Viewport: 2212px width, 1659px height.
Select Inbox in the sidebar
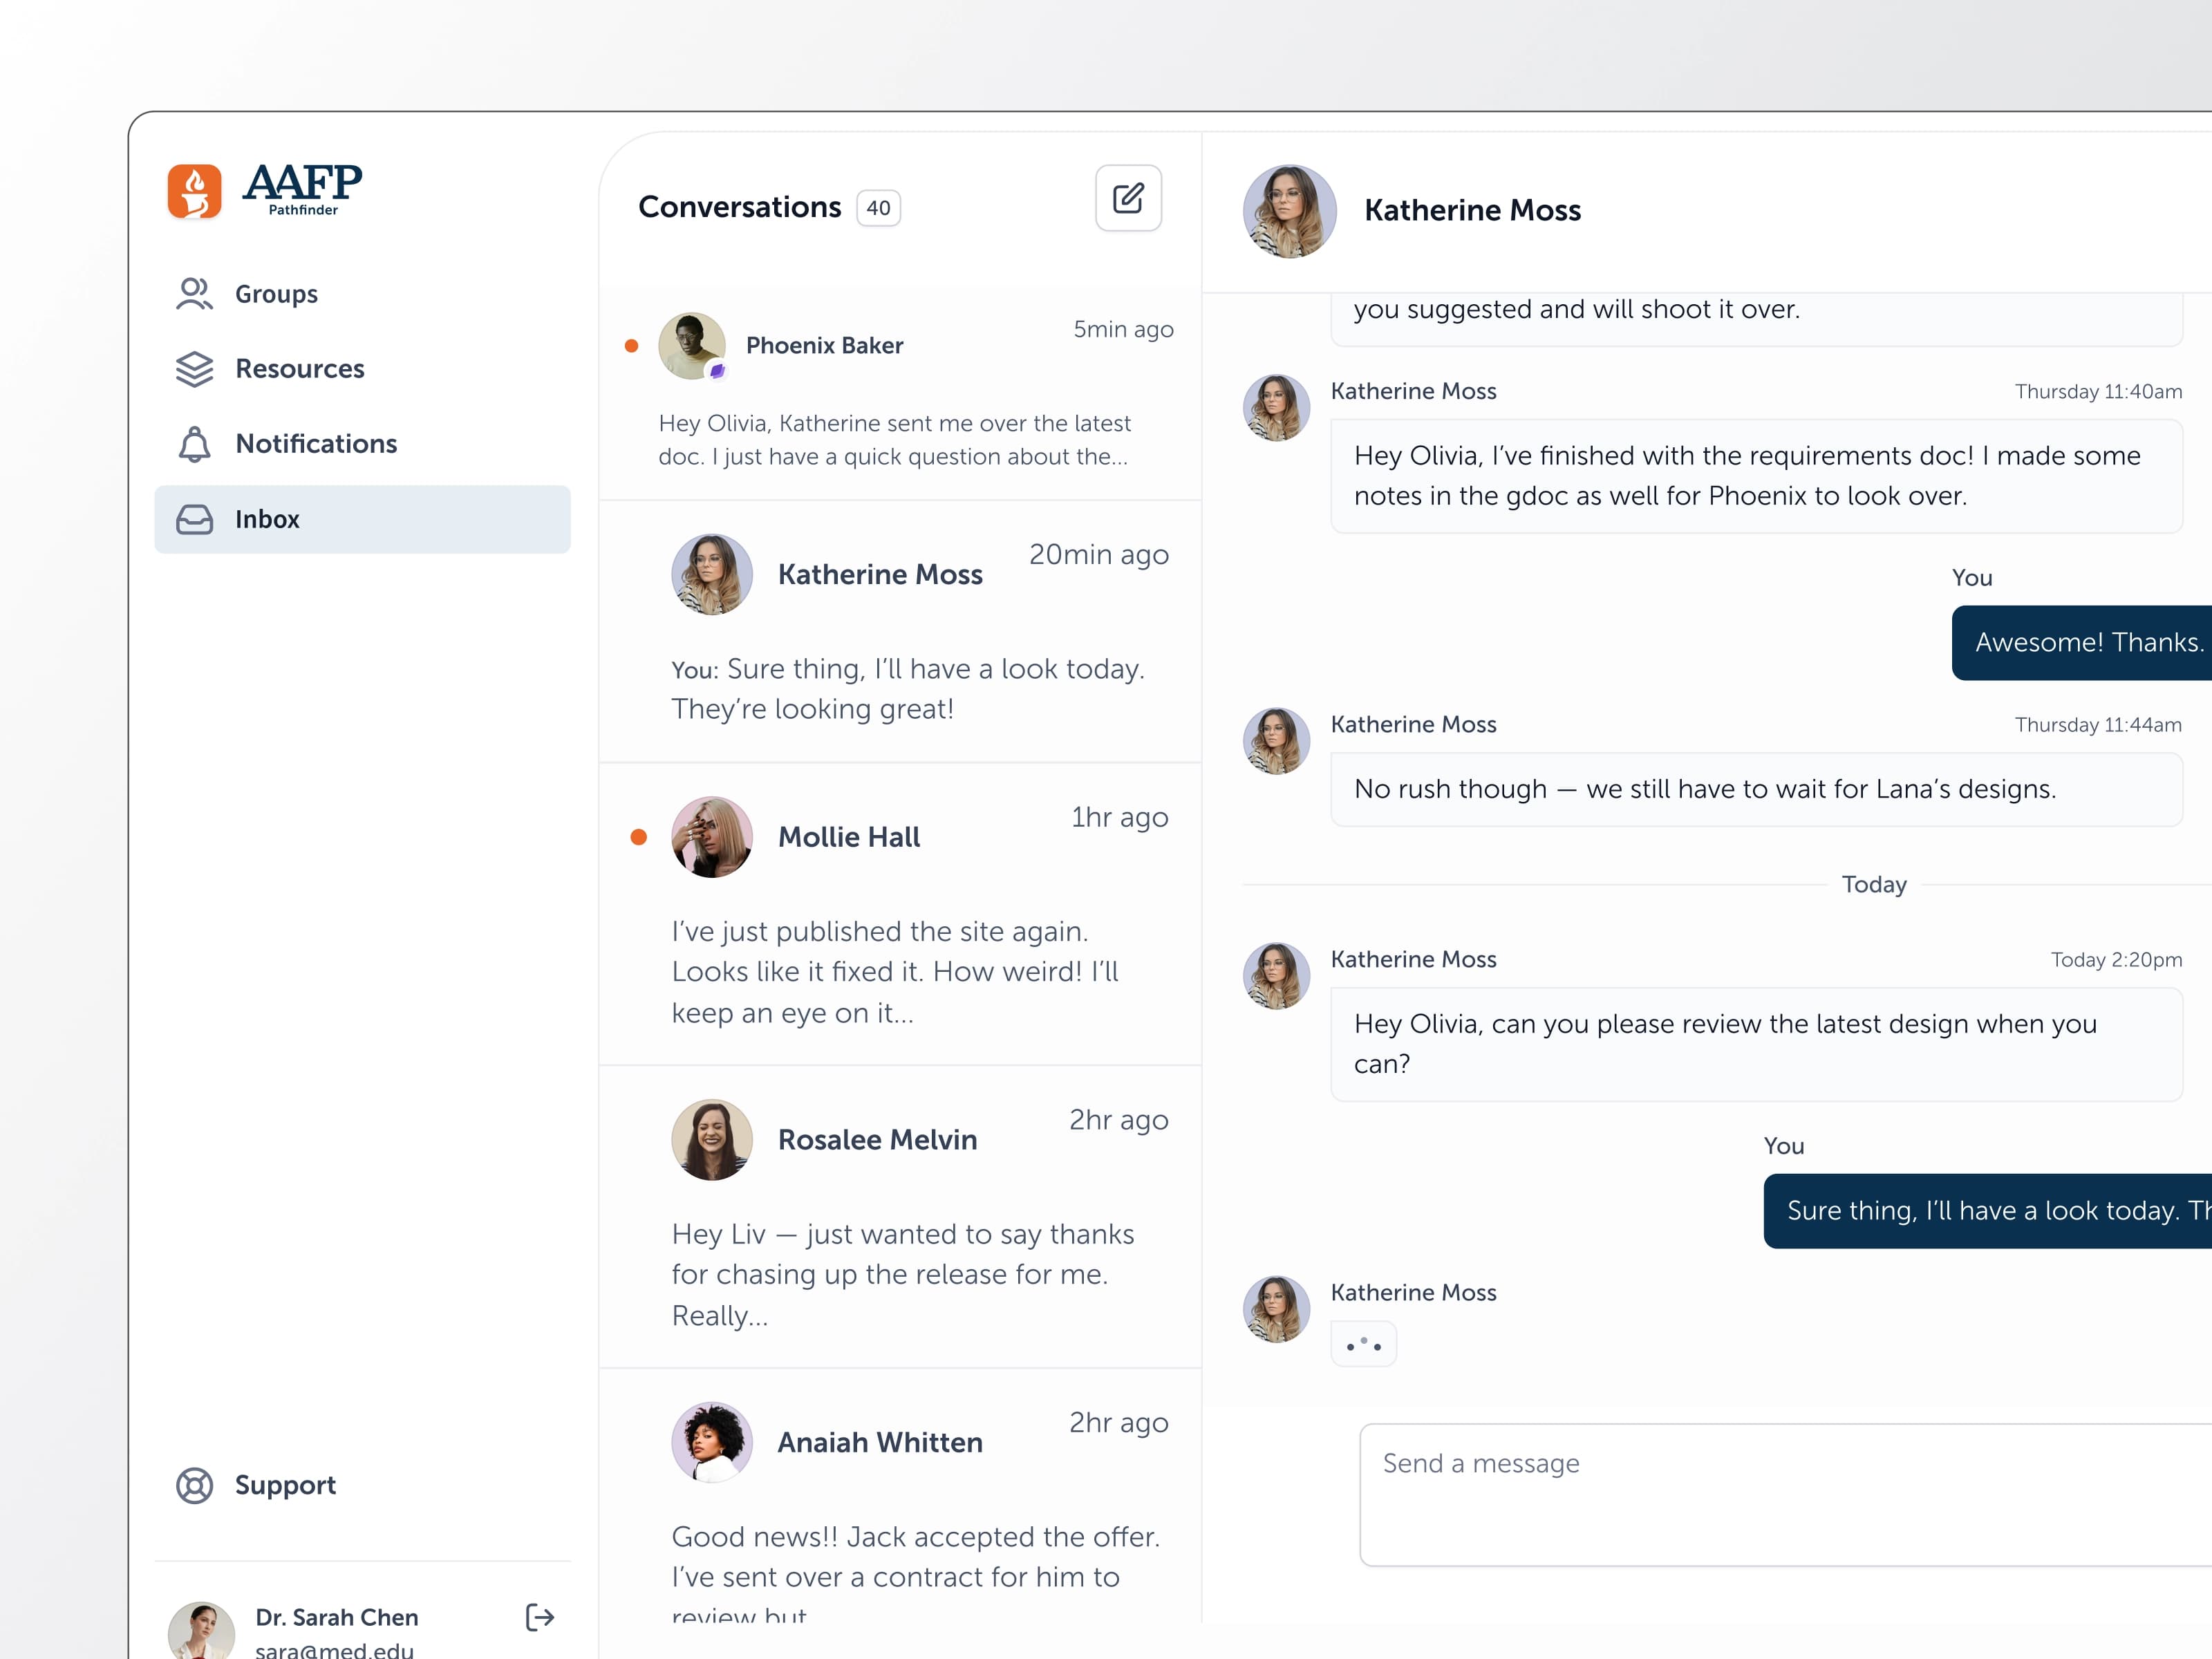pos(362,519)
